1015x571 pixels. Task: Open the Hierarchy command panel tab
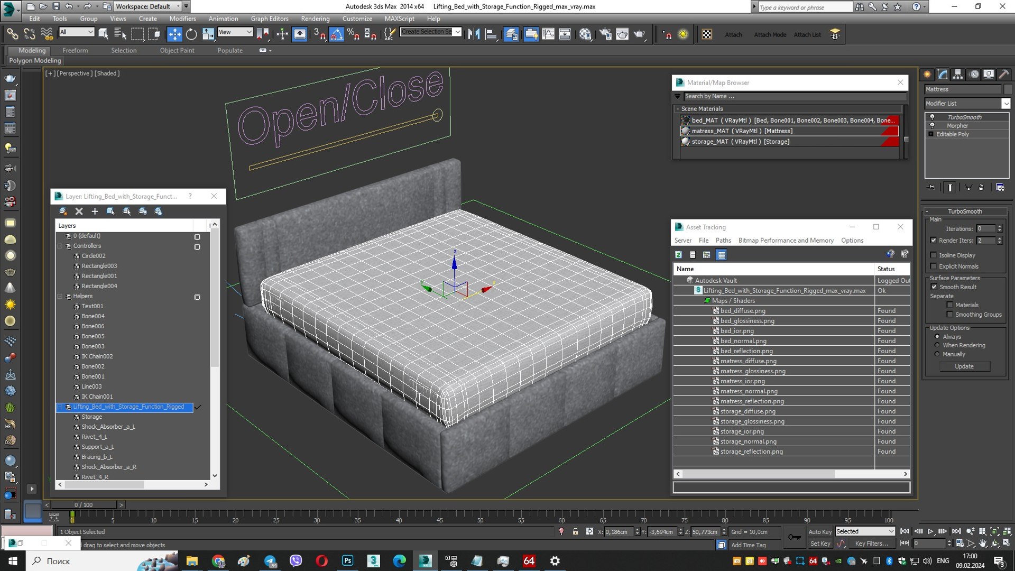click(x=957, y=75)
